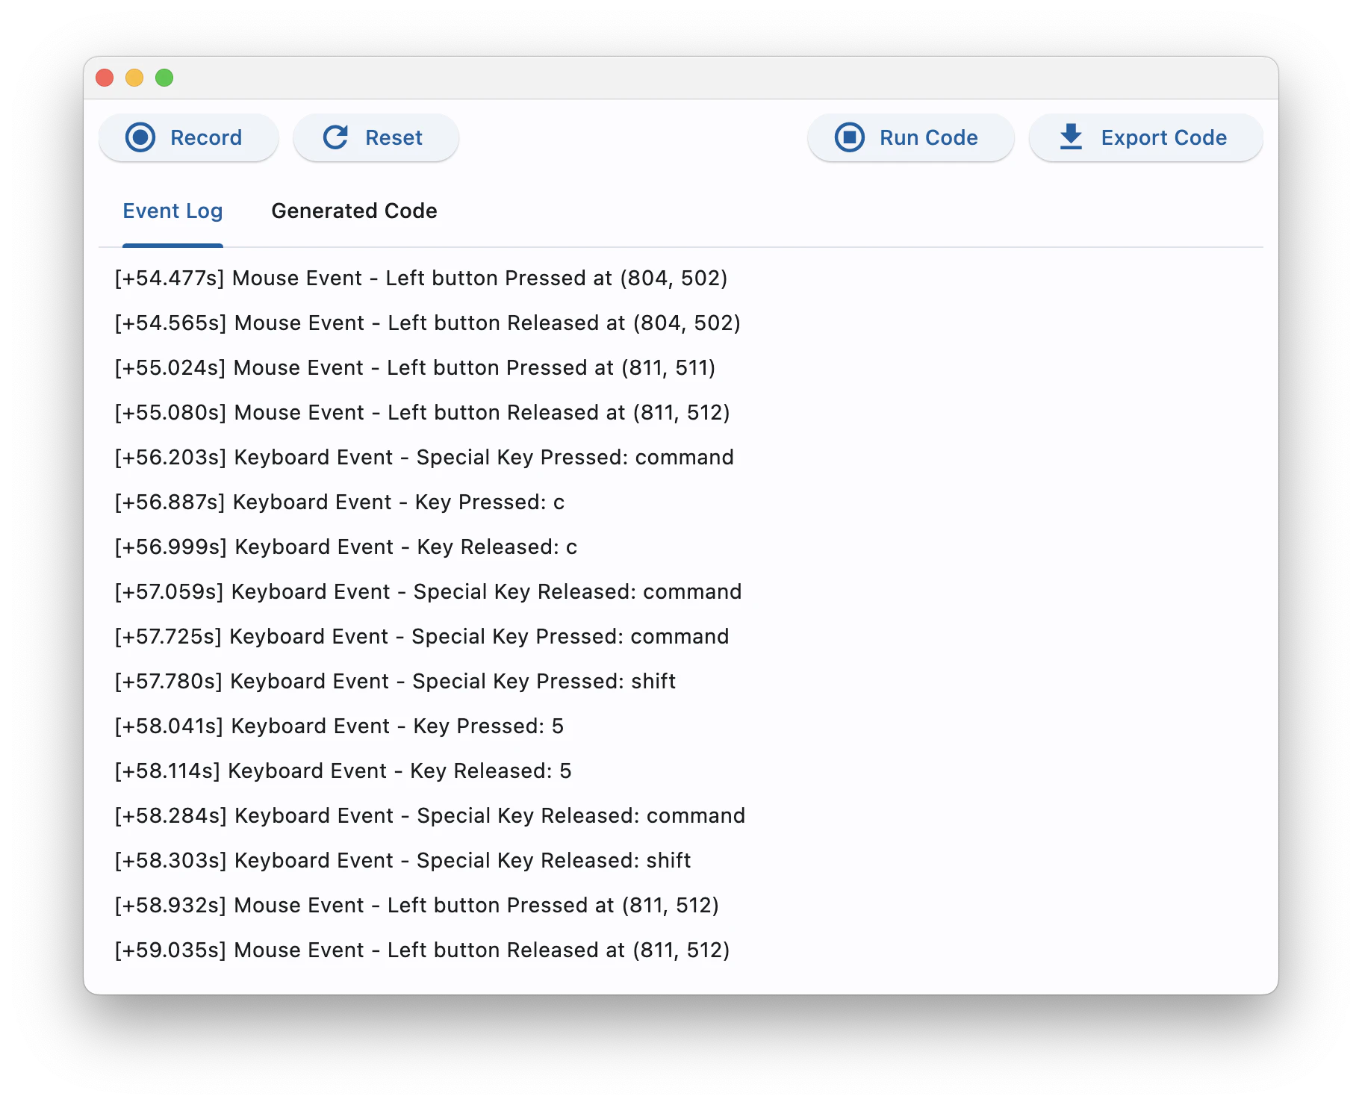
Task: Click the +58.303s shift Released entry
Action: (402, 861)
